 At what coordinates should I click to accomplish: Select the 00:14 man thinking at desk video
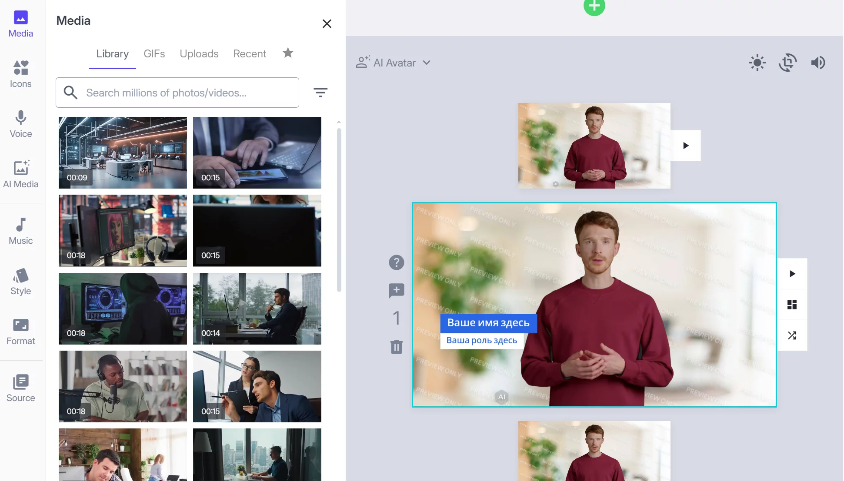pos(257,309)
